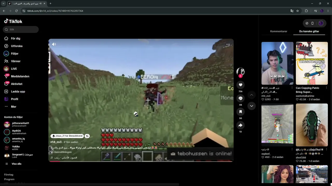Open more options for Can Copying Patric video
The width and height of the screenshot is (332, 186).
coord(326,88)
